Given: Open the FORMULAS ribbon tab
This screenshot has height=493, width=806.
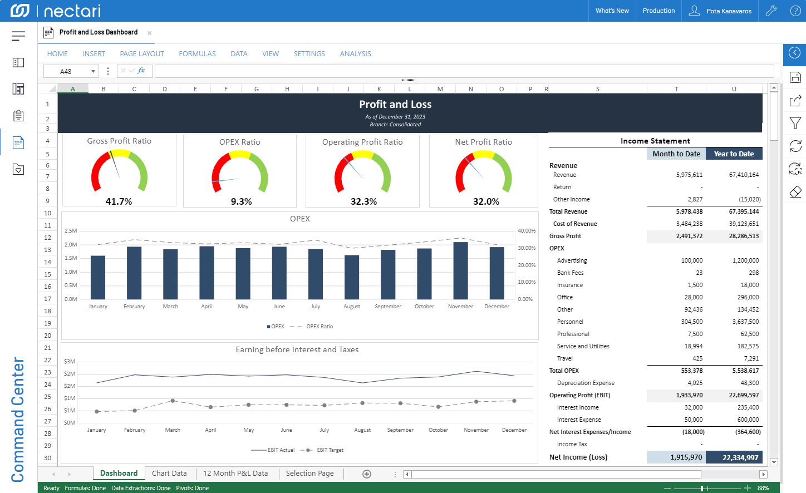Looking at the screenshot, I should tap(197, 54).
